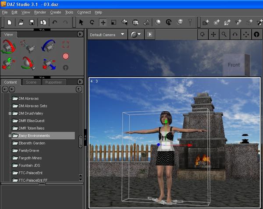Open the File menu
This screenshot has width=263, height=209.
5,12
